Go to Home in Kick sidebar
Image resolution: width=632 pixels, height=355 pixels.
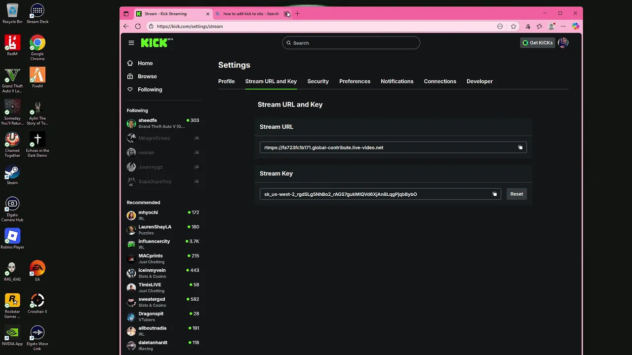pos(140,63)
